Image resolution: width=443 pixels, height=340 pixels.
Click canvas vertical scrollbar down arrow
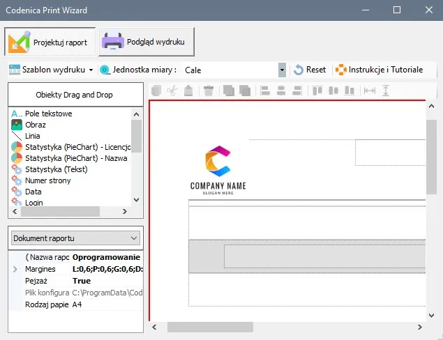point(431,315)
